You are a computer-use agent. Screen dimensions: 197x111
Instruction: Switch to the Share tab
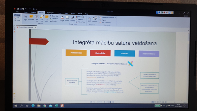point(66,13)
